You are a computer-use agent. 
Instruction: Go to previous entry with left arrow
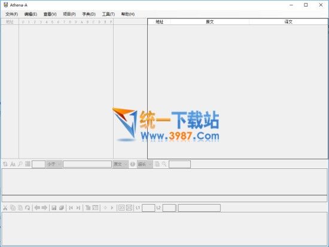click(x=37, y=208)
